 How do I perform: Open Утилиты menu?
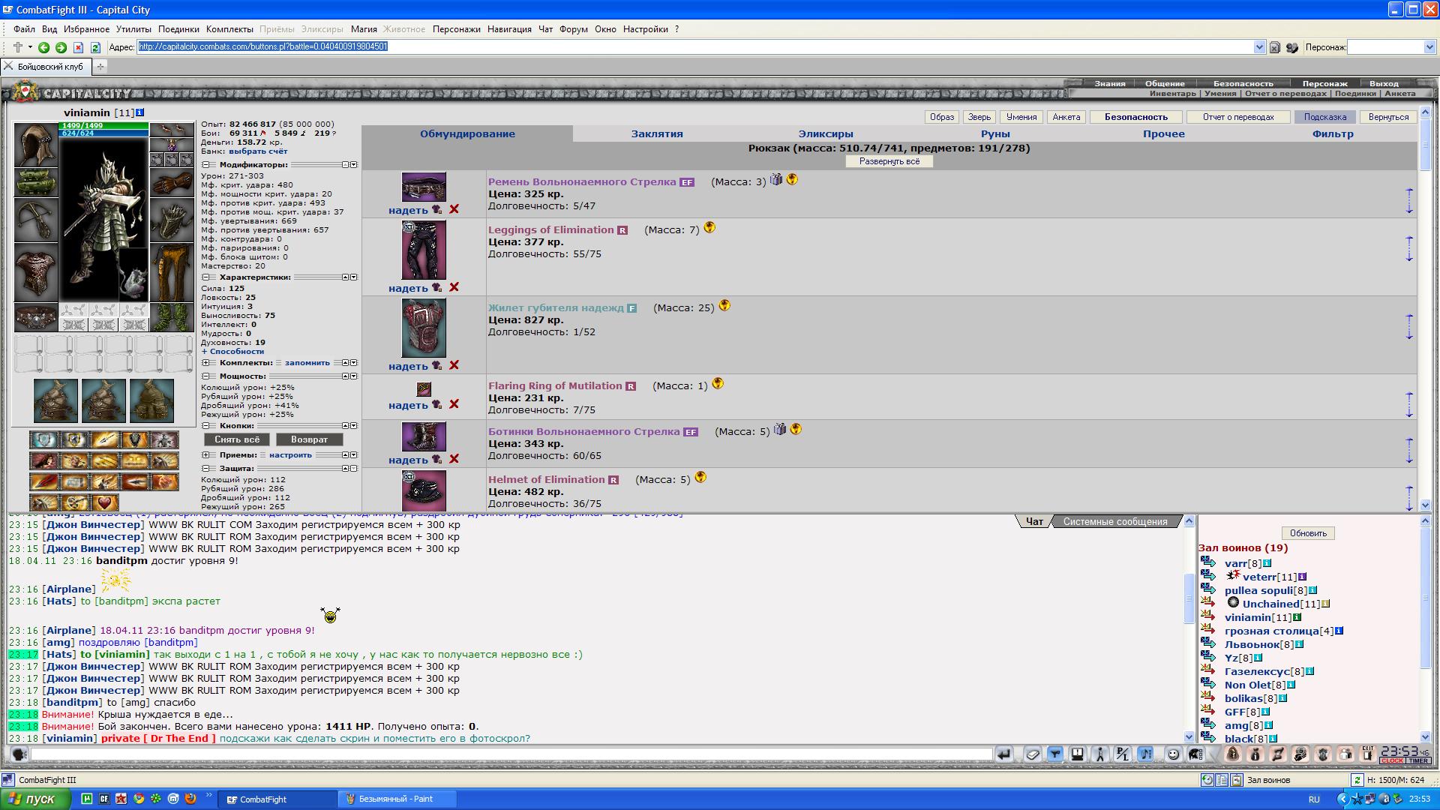point(133,29)
